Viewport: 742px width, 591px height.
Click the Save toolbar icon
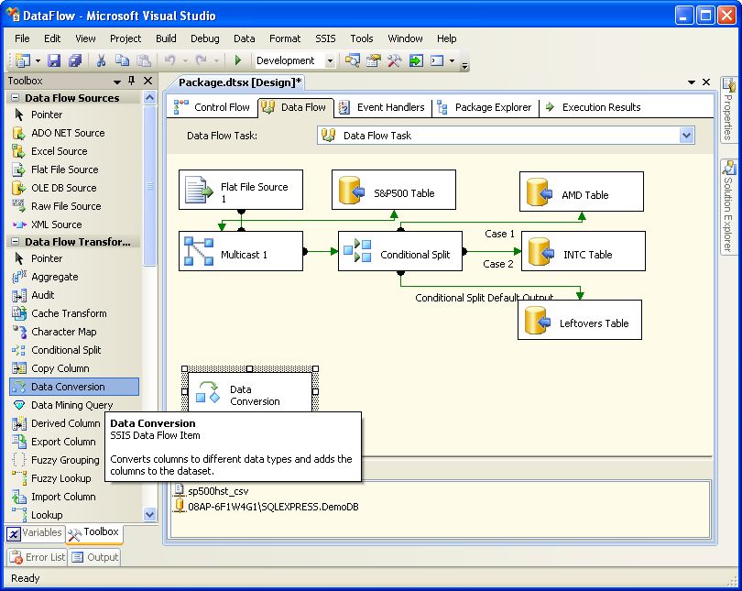point(54,60)
